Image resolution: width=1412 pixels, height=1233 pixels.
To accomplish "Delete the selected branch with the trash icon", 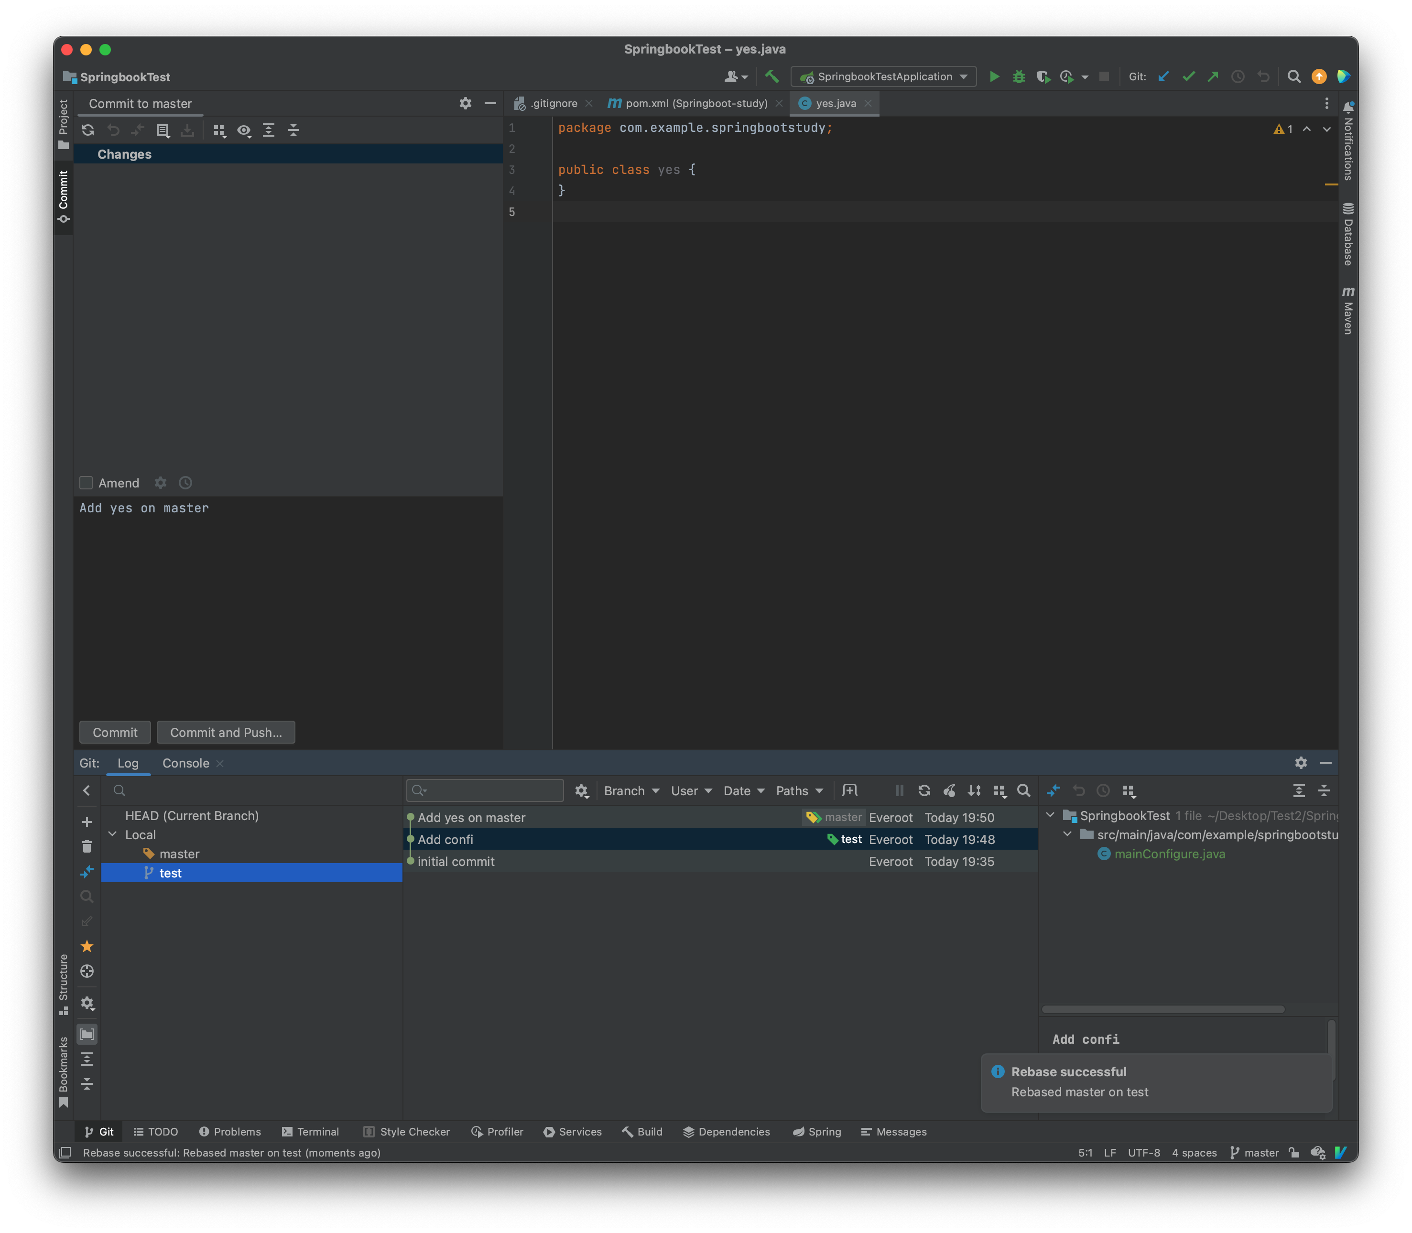I will [x=87, y=847].
